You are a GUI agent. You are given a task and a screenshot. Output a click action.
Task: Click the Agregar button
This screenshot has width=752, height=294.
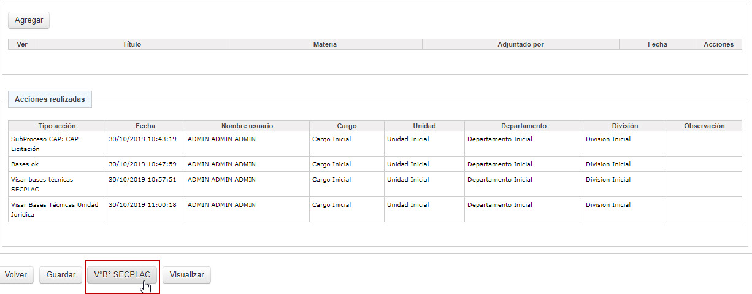29,20
